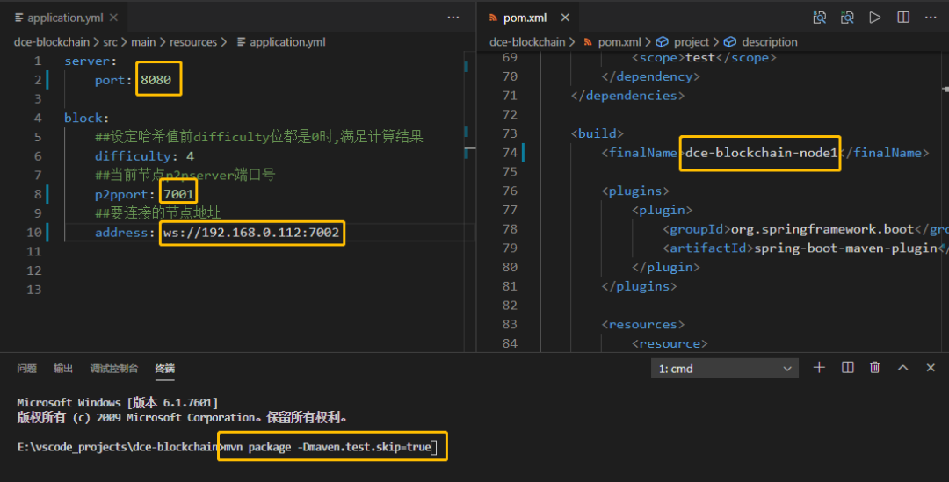Viewport: 949px width, 482px height.
Task: Split the terminal pane
Action: pos(847,368)
